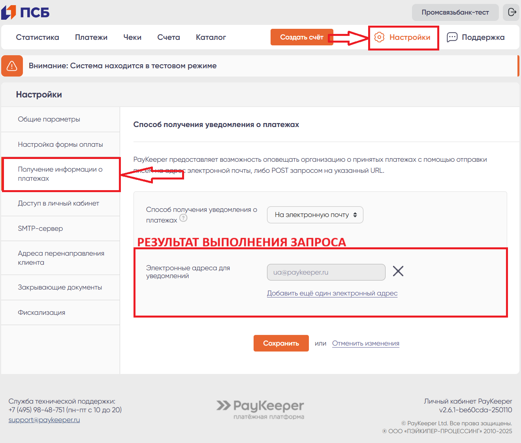Click the PayKeeper footer logo
521x443 pixels.
[261, 409]
